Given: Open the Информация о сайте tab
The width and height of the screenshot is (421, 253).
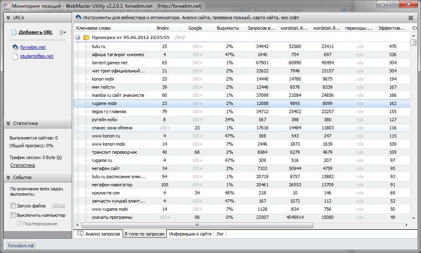Looking at the screenshot, I should pos(190,234).
